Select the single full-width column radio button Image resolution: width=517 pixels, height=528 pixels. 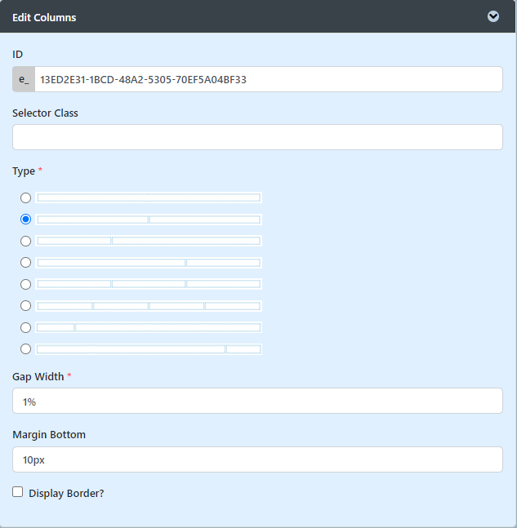(26, 197)
